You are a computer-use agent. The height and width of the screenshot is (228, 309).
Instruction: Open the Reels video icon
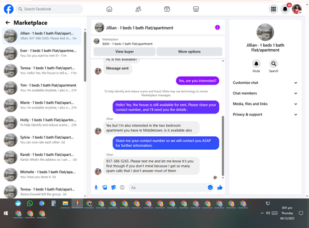(x=167, y=9)
